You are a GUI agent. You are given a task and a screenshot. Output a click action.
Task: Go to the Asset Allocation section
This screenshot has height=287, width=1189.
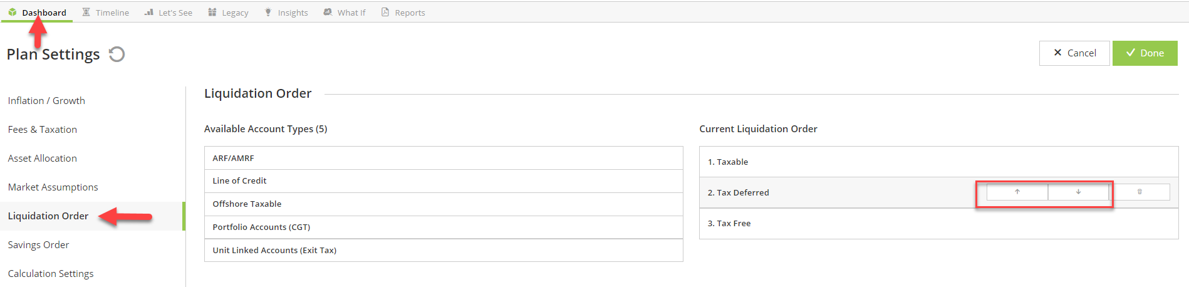tap(43, 159)
